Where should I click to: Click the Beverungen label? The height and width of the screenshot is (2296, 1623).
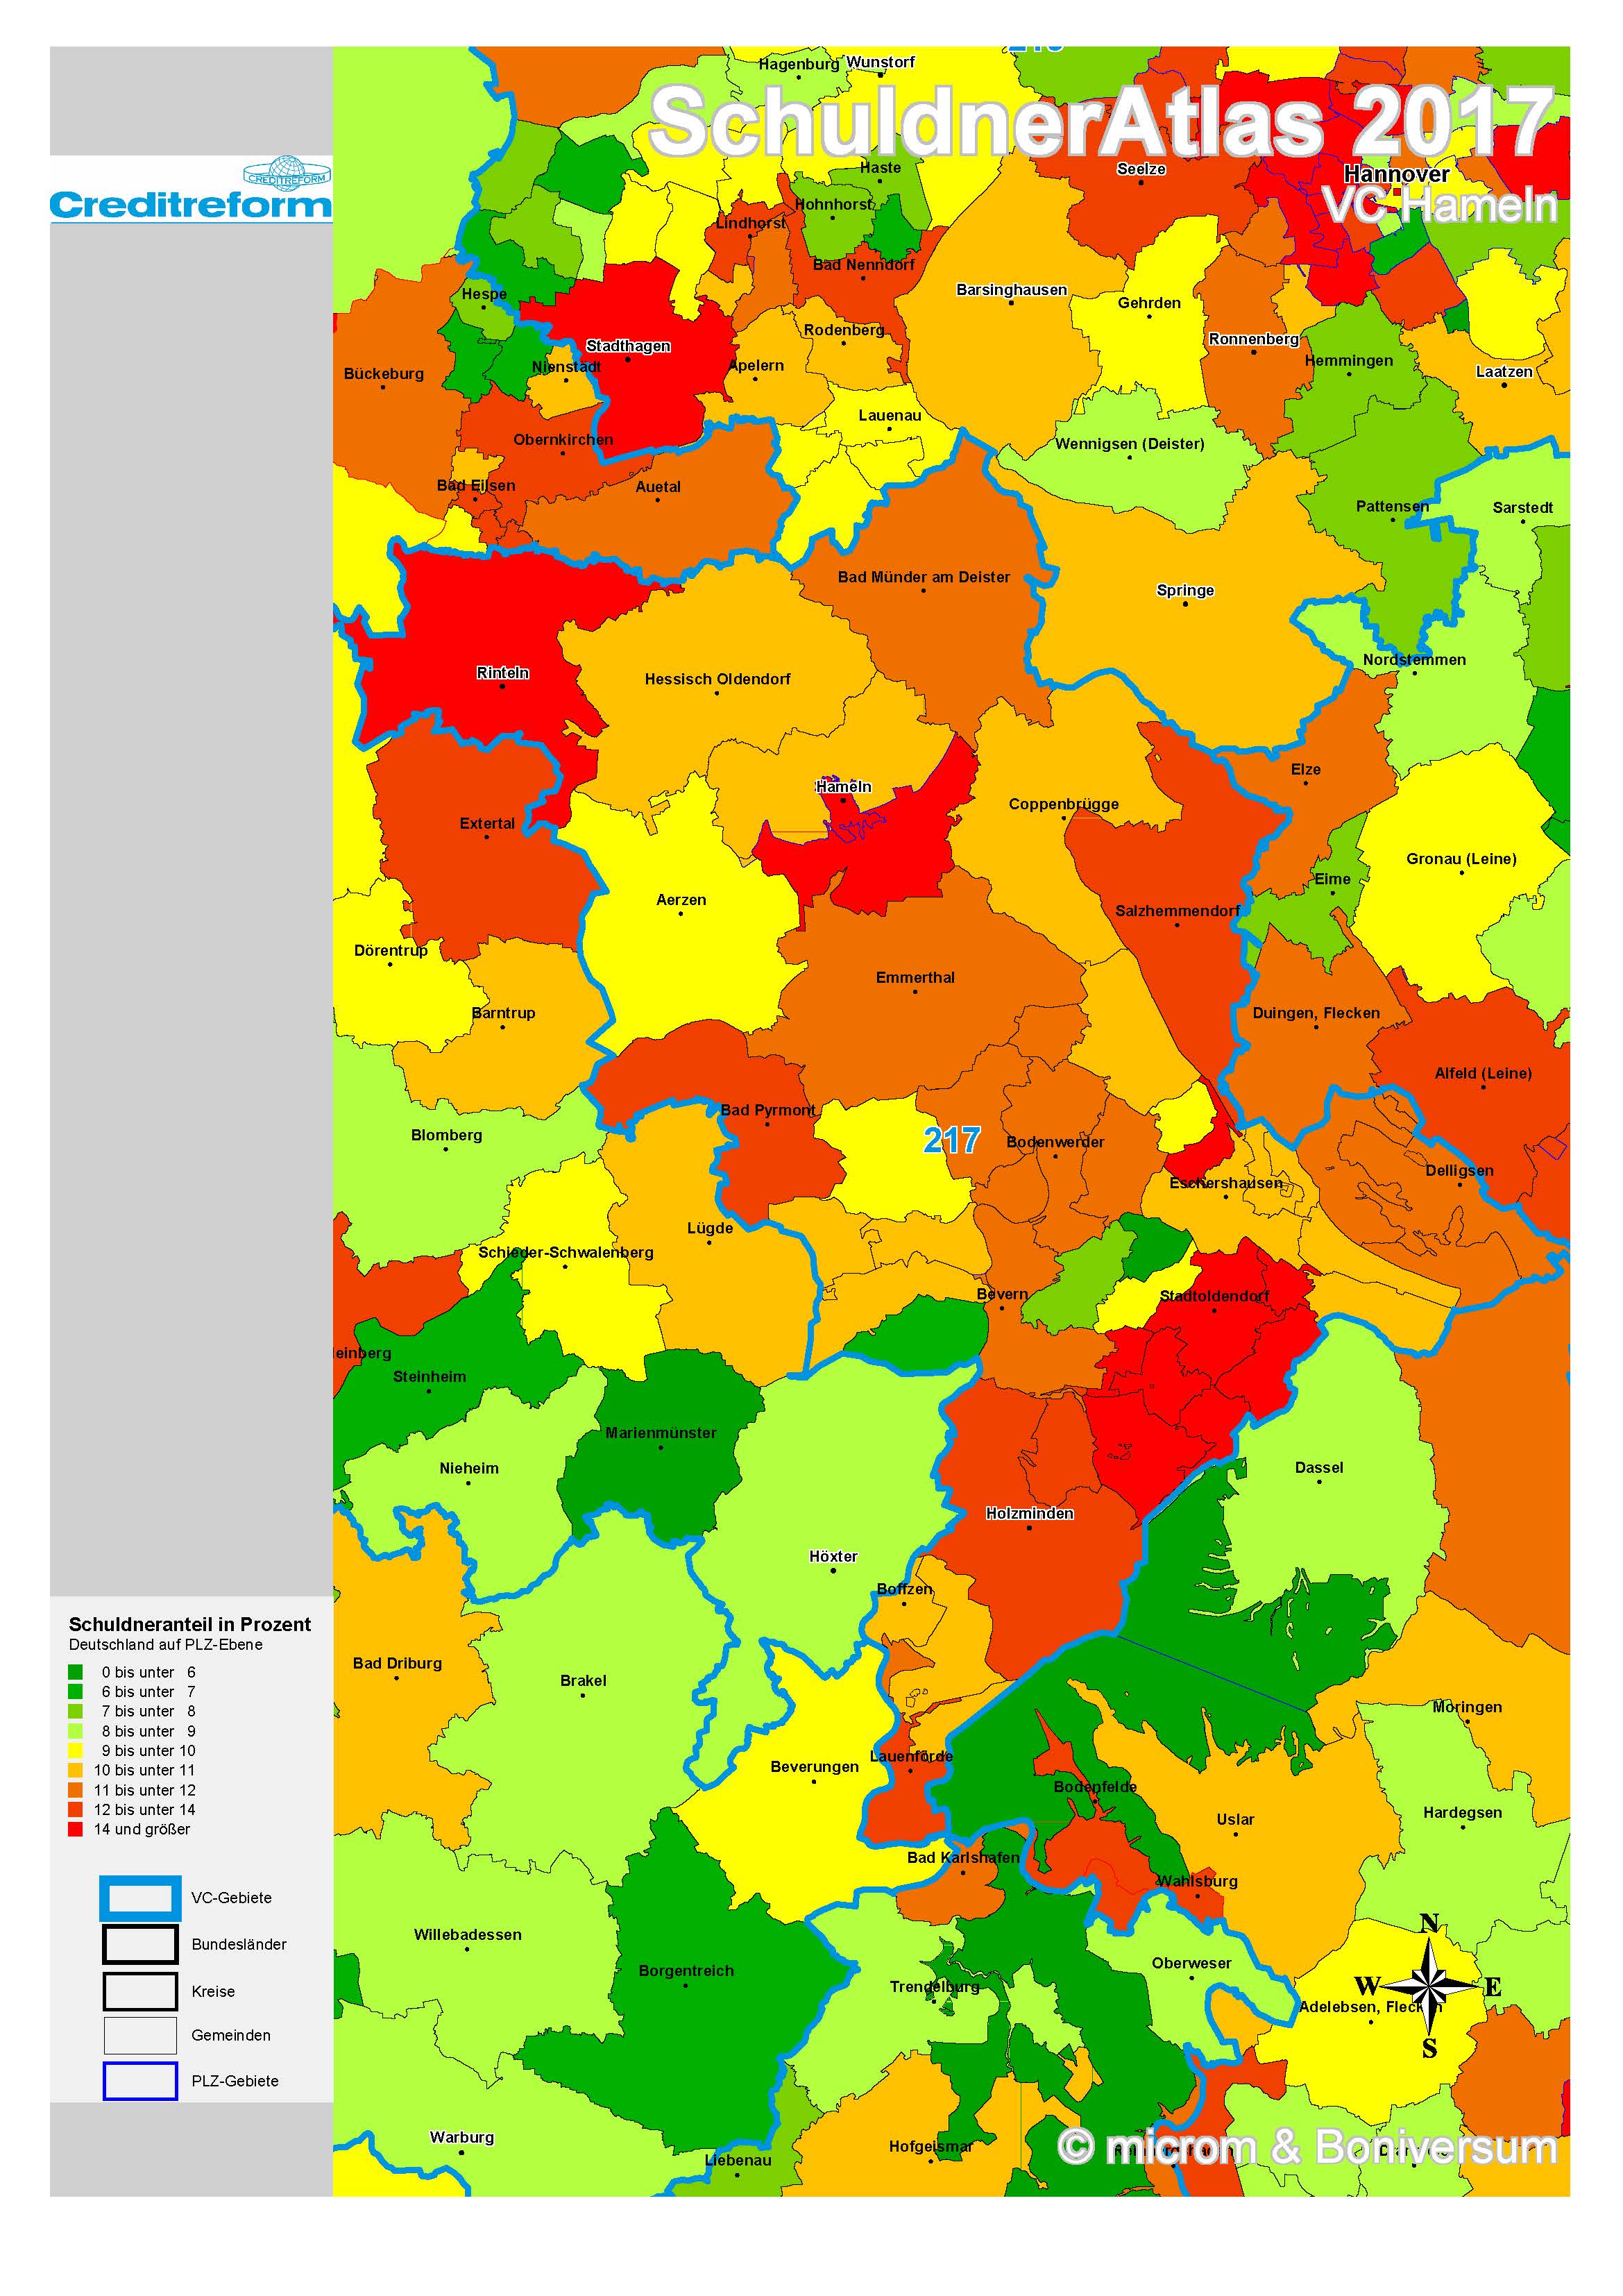pos(815,1767)
